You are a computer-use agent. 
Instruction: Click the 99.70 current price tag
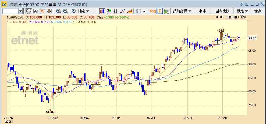coord(253,38)
